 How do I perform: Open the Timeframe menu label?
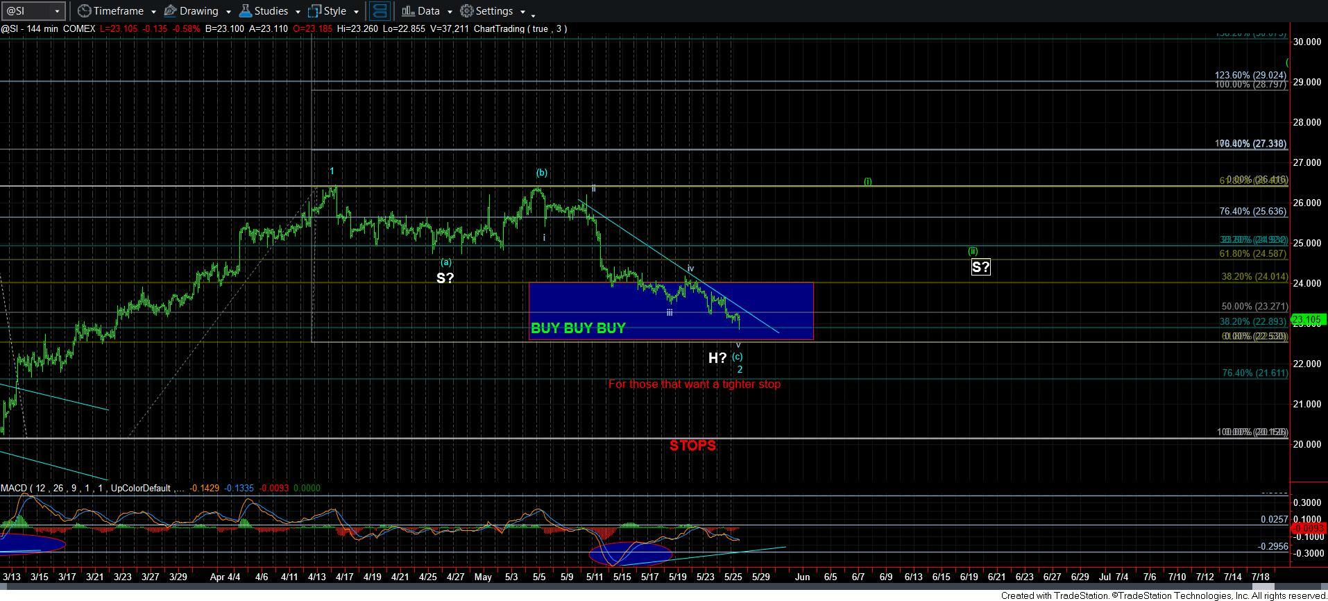118,11
